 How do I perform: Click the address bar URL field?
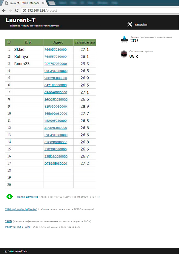coord(89,10)
